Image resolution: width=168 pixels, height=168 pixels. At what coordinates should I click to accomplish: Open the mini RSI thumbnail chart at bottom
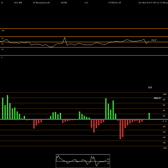point(83,161)
